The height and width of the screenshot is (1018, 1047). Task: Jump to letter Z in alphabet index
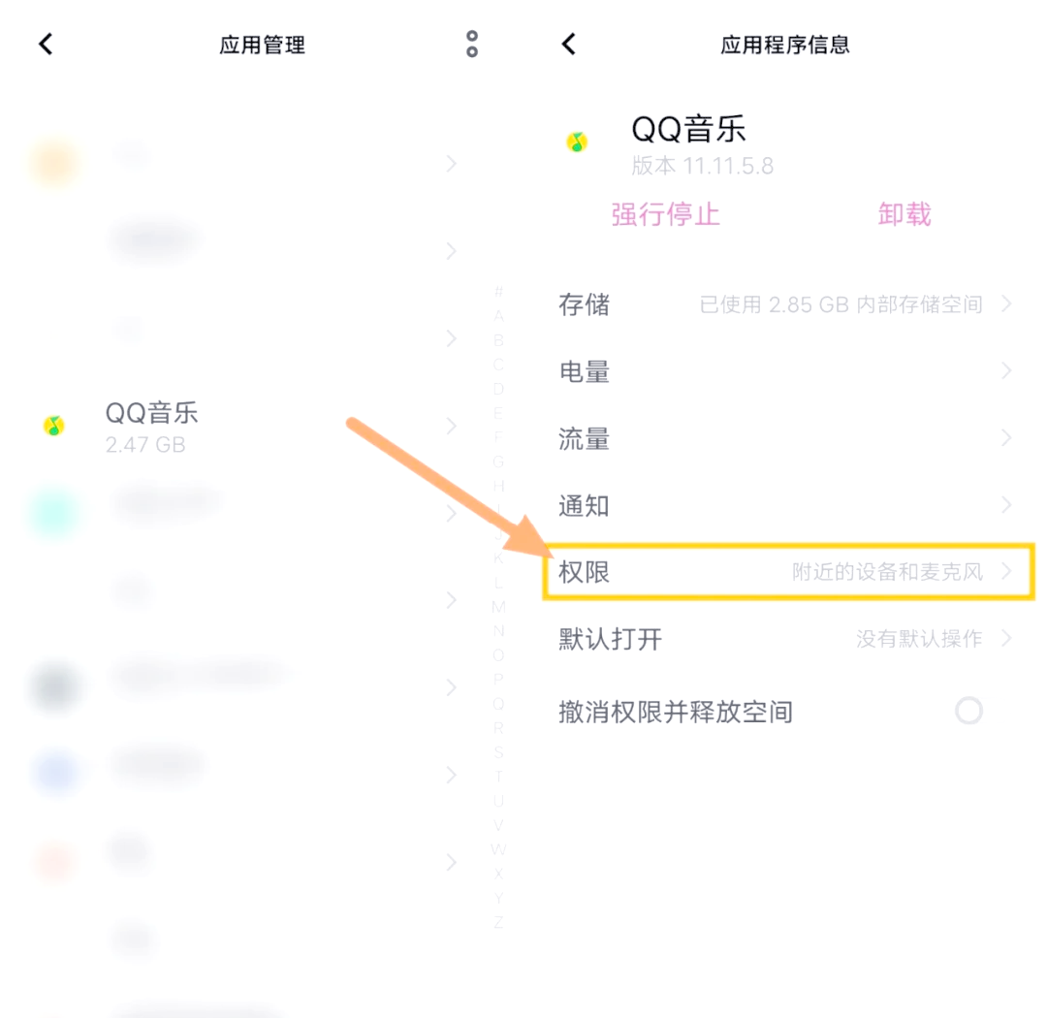498,922
